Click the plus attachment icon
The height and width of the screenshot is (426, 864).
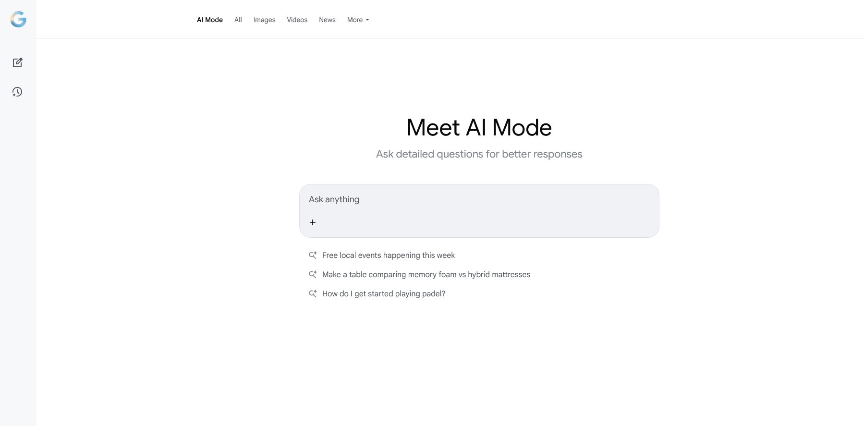[313, 222]
